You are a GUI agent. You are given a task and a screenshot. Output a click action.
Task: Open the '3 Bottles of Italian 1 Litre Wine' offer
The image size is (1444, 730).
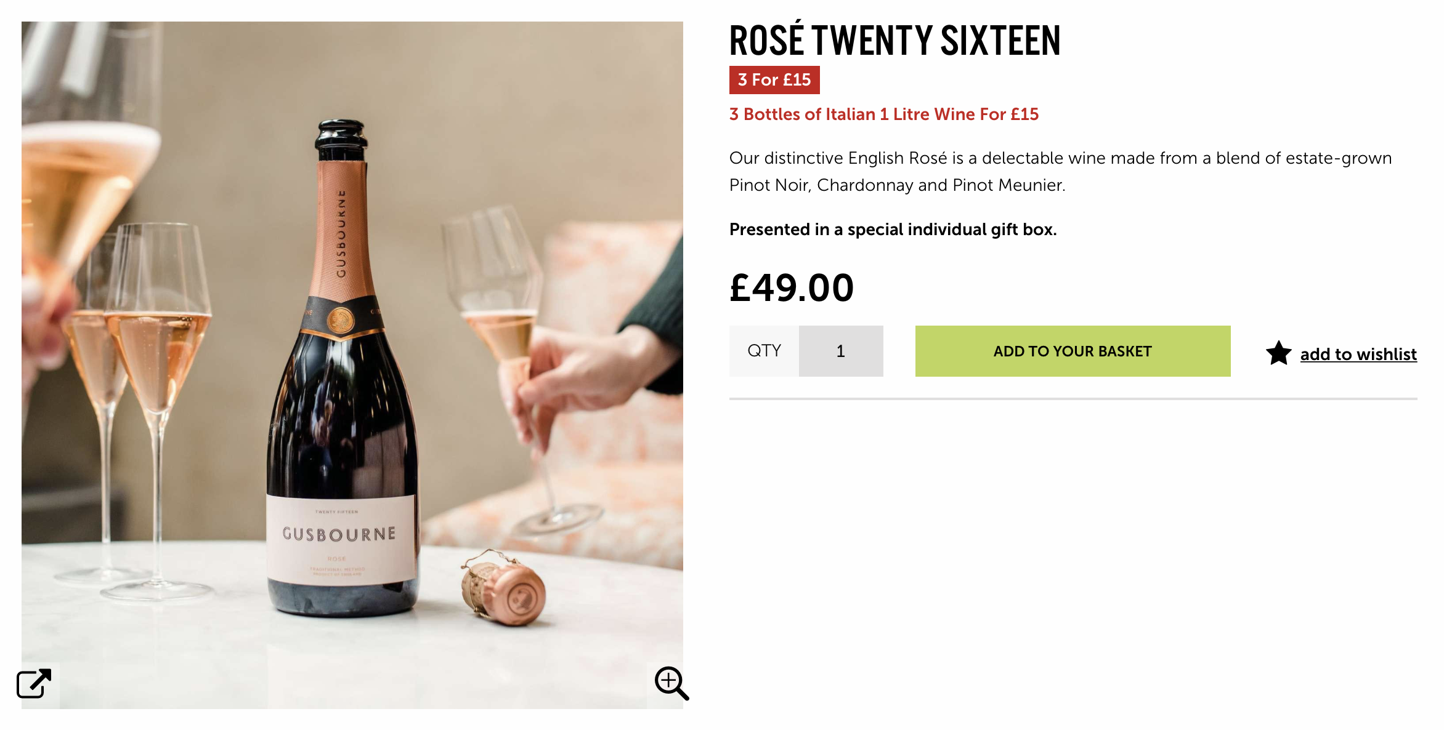[x=883, y=114]
